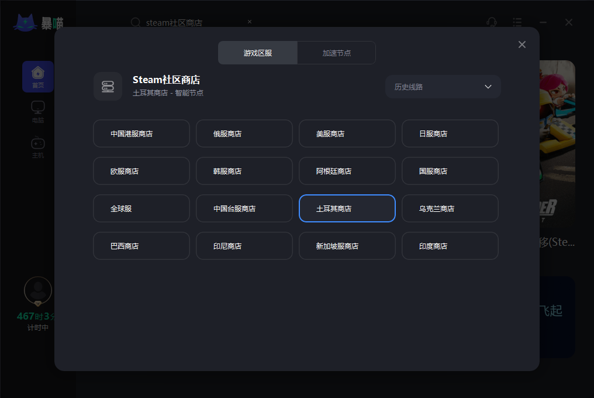
Task: Open the 电脑 PC sidebar icon
Action: pyautogui.click(x=38, y=112)
